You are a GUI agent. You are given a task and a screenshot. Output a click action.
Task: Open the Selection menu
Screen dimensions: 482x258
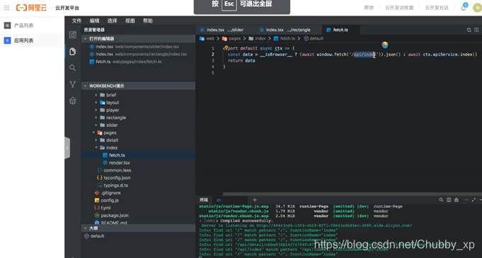click(112, 21)
